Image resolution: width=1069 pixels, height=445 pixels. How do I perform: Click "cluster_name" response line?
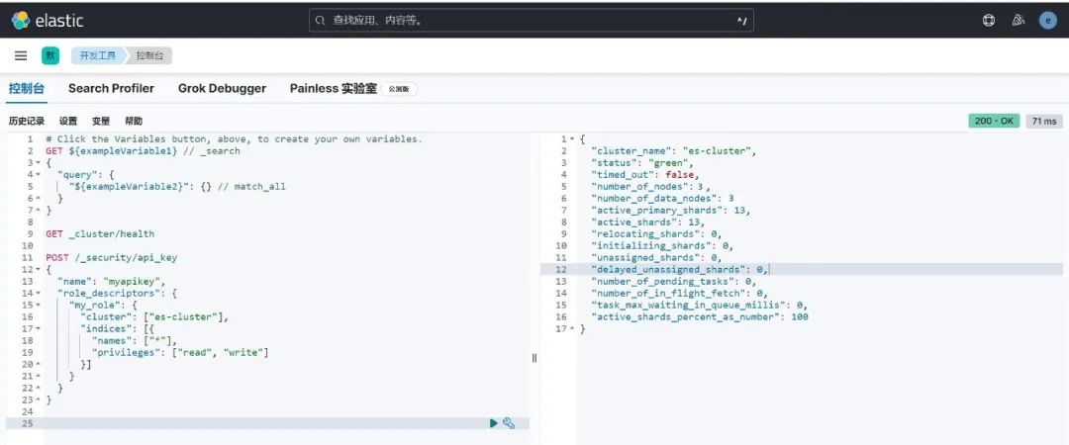pos(674,150)
